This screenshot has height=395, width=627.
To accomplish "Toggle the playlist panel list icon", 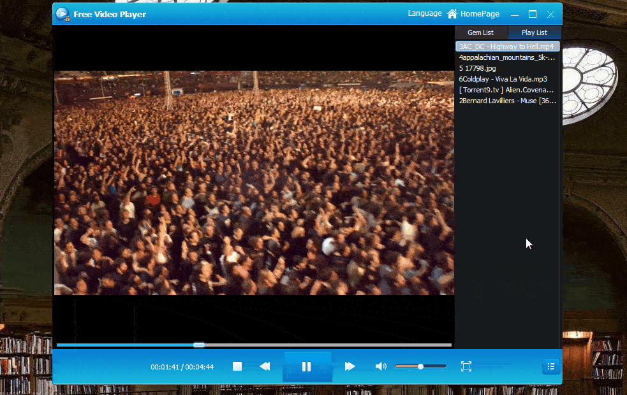I will pos(551,366).
